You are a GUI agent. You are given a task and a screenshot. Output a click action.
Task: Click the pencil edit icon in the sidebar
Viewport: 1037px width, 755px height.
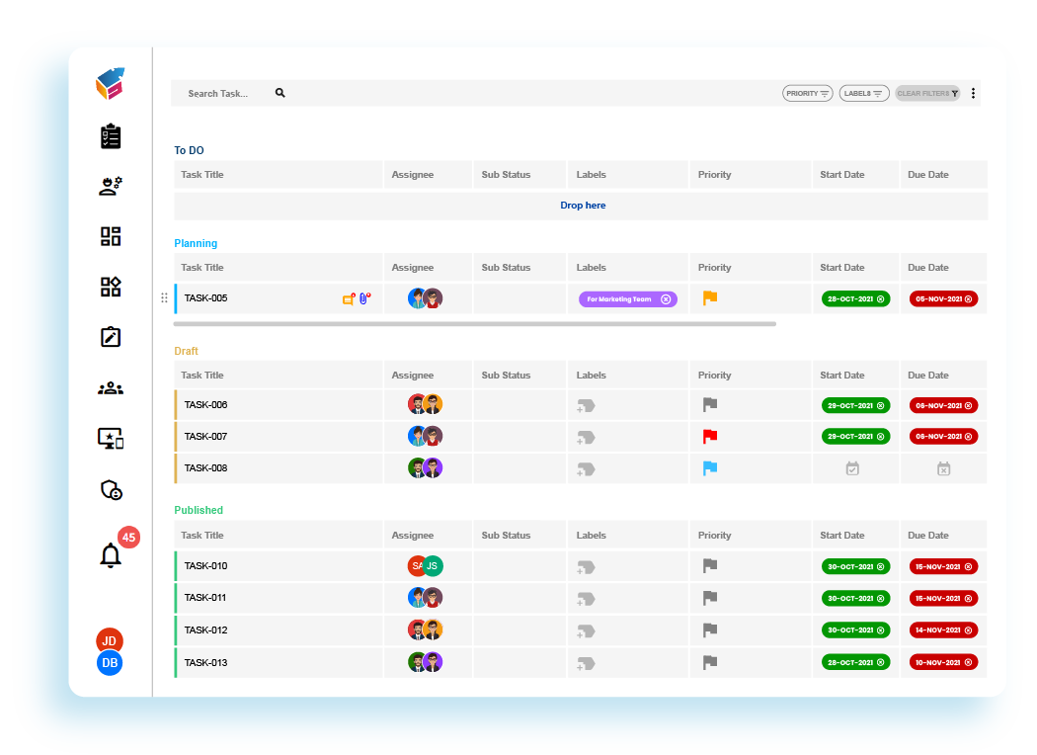pos(110,336)
